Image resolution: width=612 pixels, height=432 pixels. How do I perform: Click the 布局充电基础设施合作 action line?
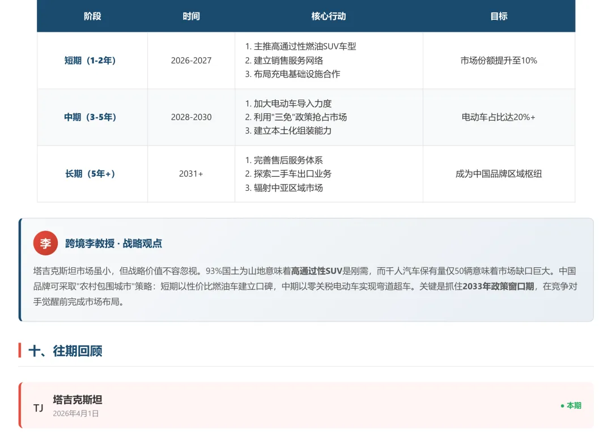click(x=293, y=74)
